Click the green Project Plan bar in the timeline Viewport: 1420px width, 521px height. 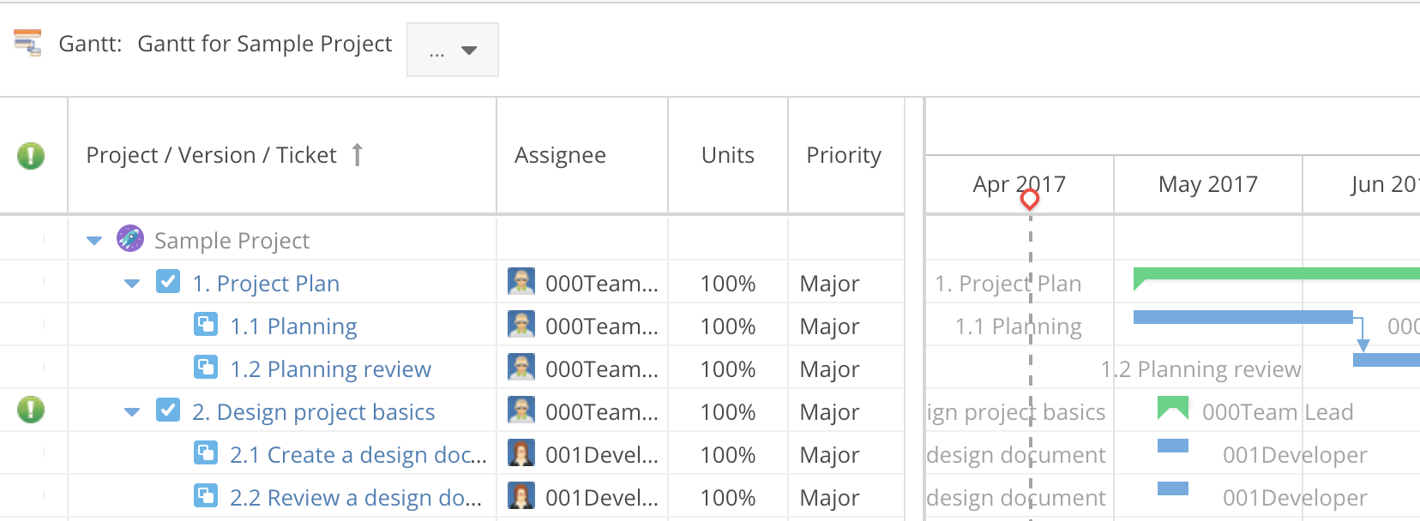pyautogui.click(x=1276, y=274)
